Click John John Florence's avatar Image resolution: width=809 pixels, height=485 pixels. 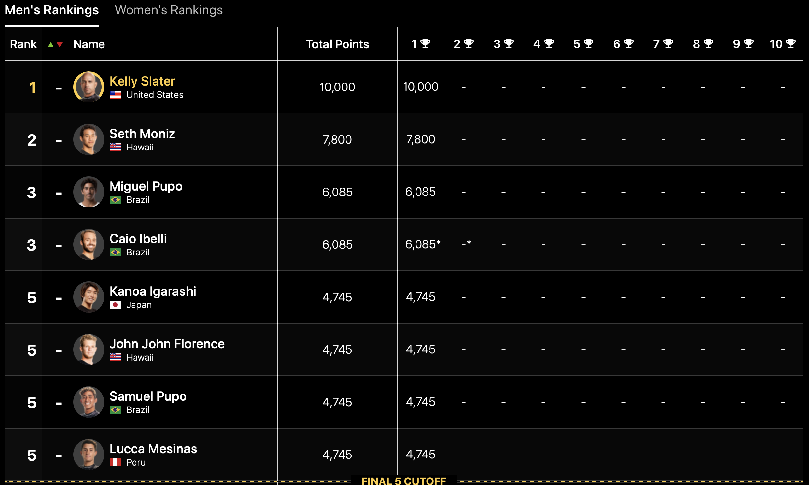click(88, 349)
